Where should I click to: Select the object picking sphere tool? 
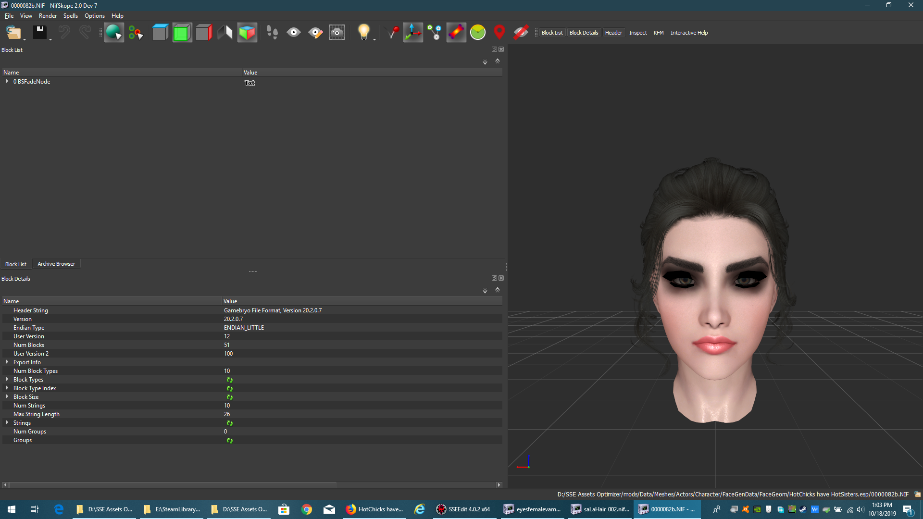tap(114, 33)
